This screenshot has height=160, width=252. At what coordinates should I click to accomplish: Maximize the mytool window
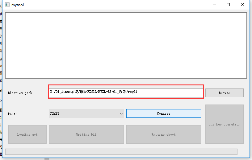228,5
